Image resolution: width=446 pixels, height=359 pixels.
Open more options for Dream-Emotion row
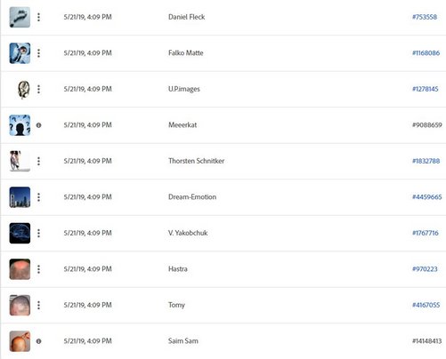38,197
